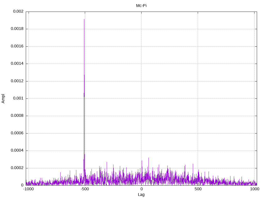This screenshot has width=264, height=198.
Task: Select the 1000 x-axis tick label
Action: pyautogui.click(x=255, y=189)
